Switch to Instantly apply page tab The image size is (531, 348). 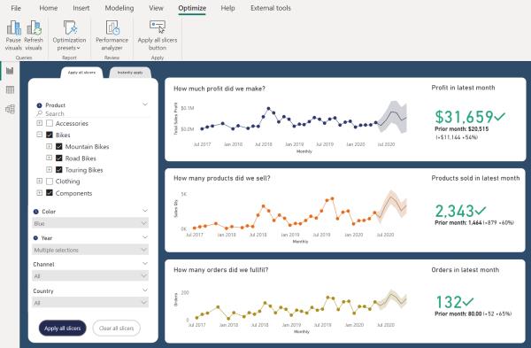tap(130, 73)
